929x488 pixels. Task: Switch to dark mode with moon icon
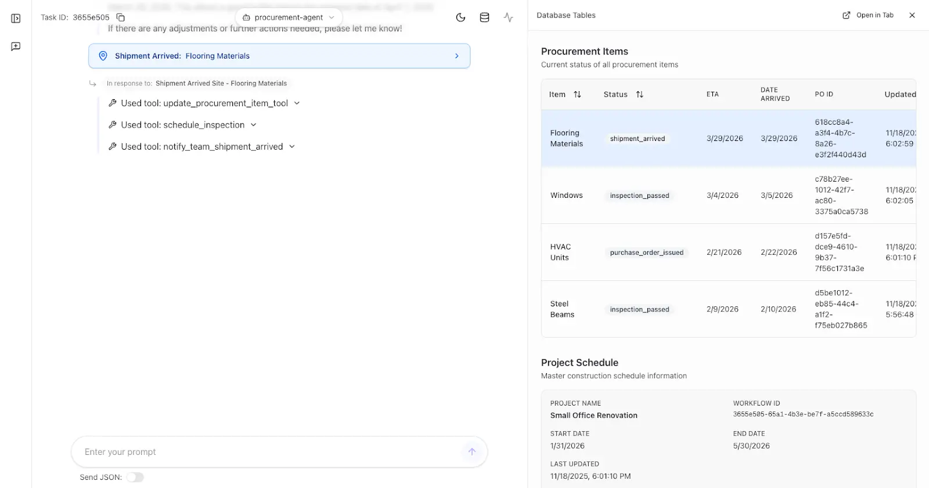460,17
